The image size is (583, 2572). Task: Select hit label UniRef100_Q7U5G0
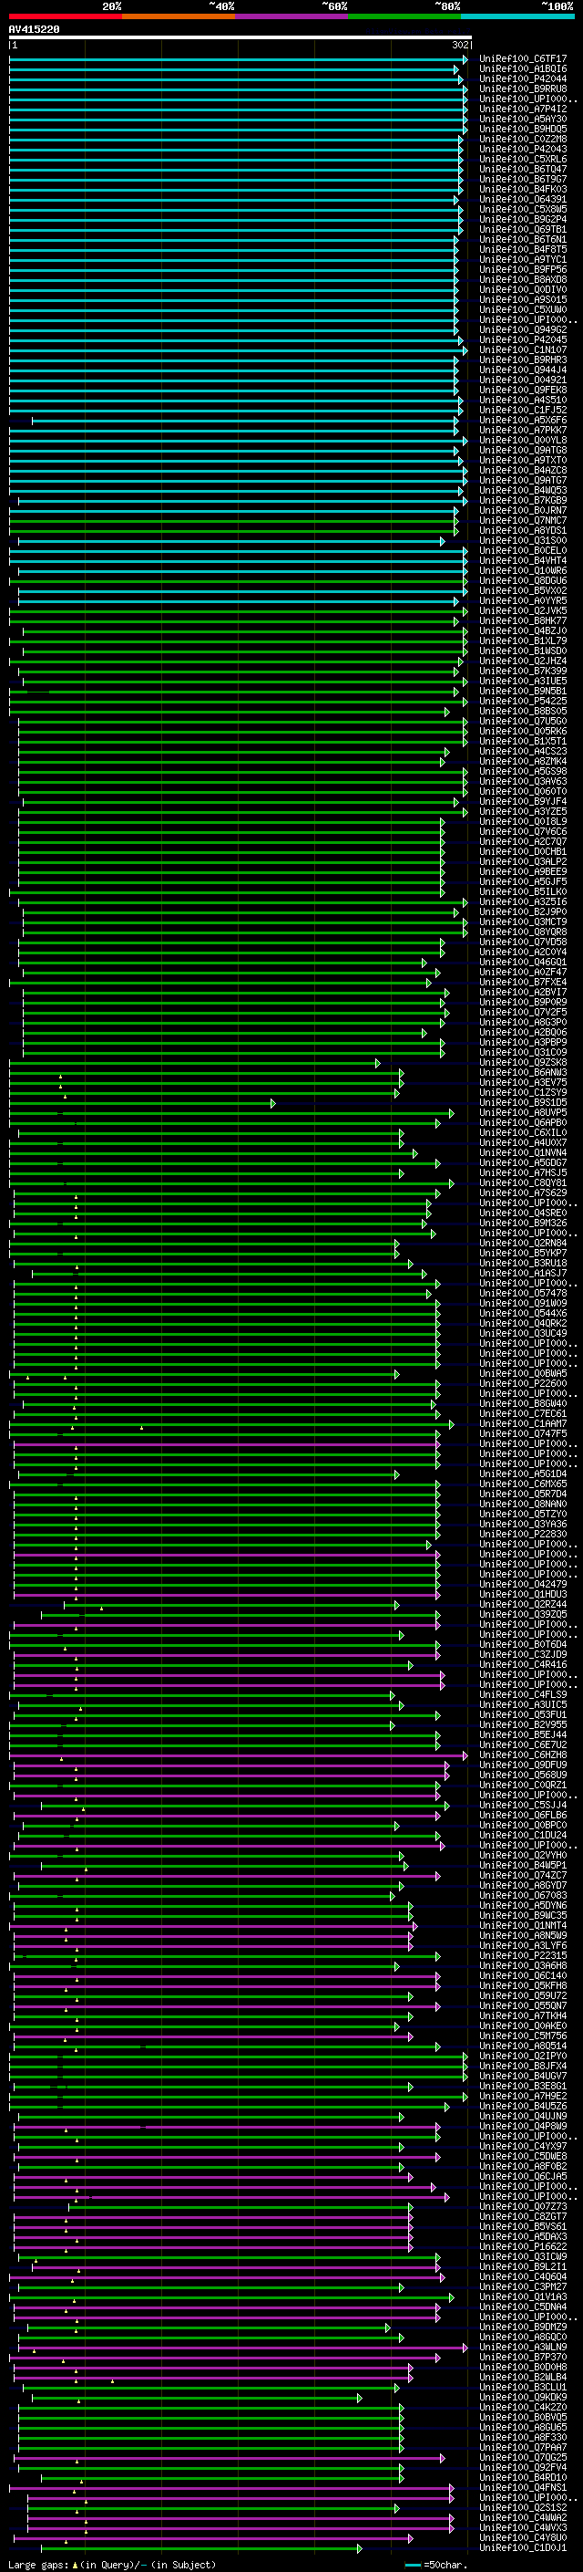(523, 721)
